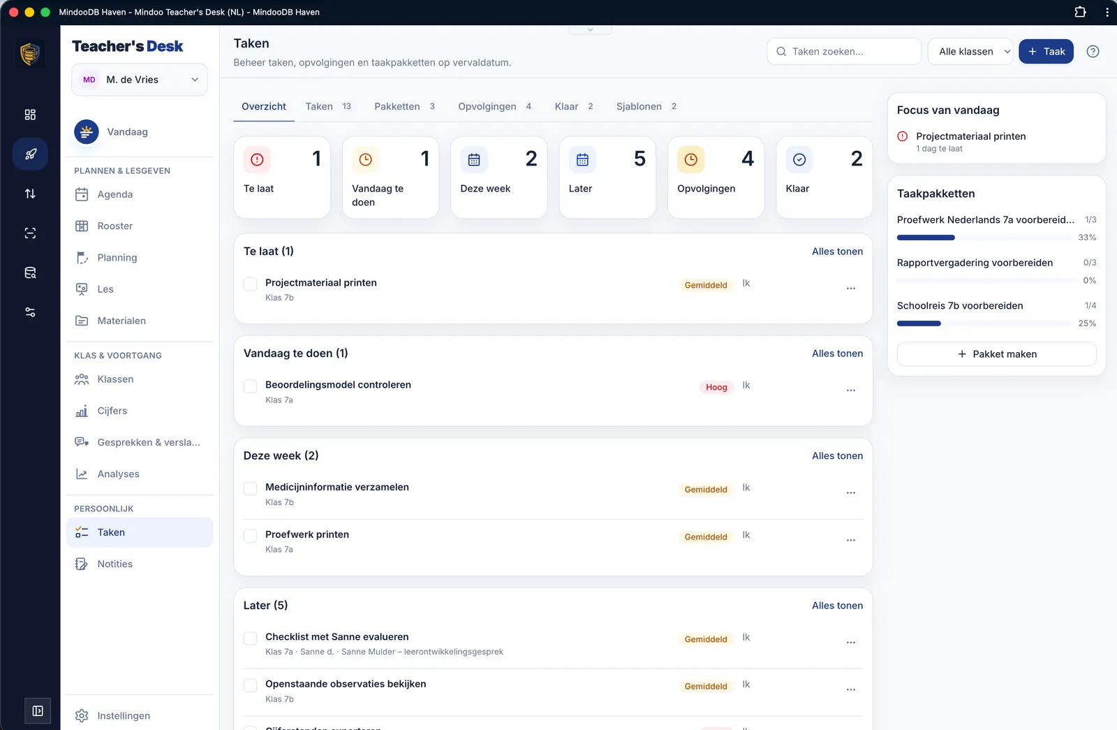Click Alles tonen for Later section
Screen dimensions: 1117x730
pyautogui.click(x=837, y=606)
